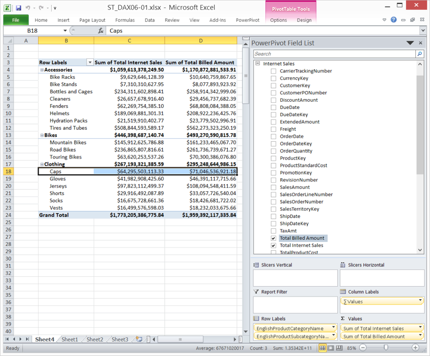Click the green File button
This screenshot has width=430, height=356.
16,20
